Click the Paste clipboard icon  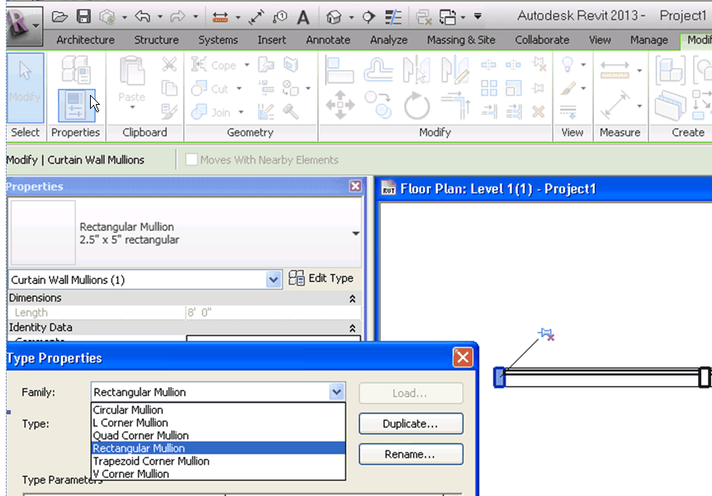(x=131, y=72)
